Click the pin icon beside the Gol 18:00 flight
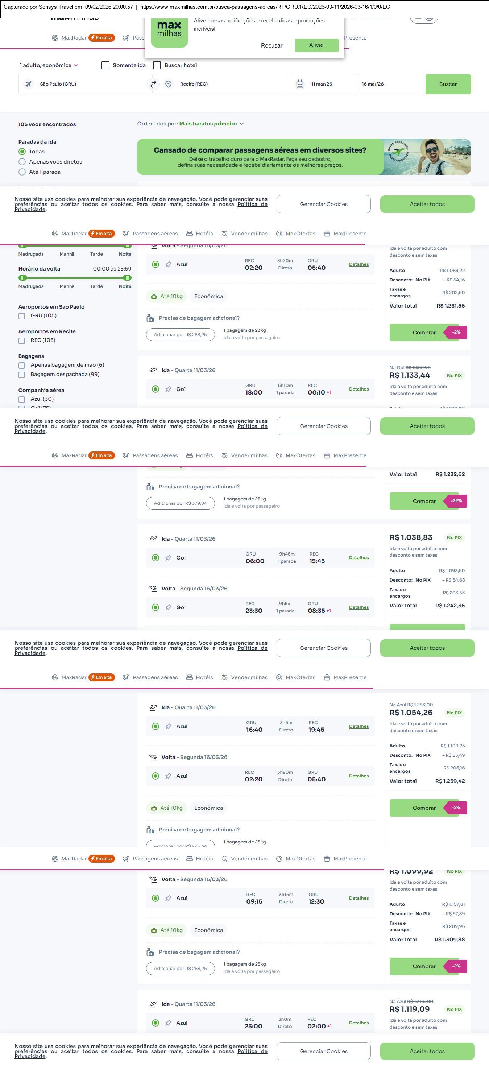Screen dimensions: 489x1069 pyautogui.click(x=169, y=389)
